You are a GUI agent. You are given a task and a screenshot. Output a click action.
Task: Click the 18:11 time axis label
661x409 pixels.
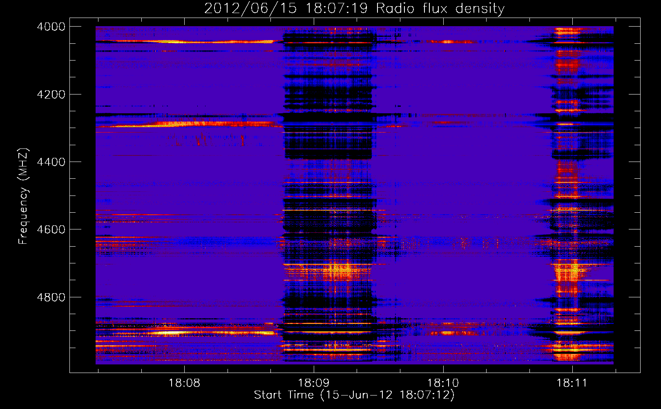[x=572, y=383]
